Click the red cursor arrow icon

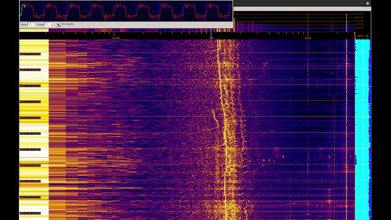[58, 24]
